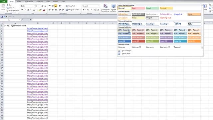Apply the Normal cell style
The height and width of the screenshot is (120, 213).
click(124, 8)
